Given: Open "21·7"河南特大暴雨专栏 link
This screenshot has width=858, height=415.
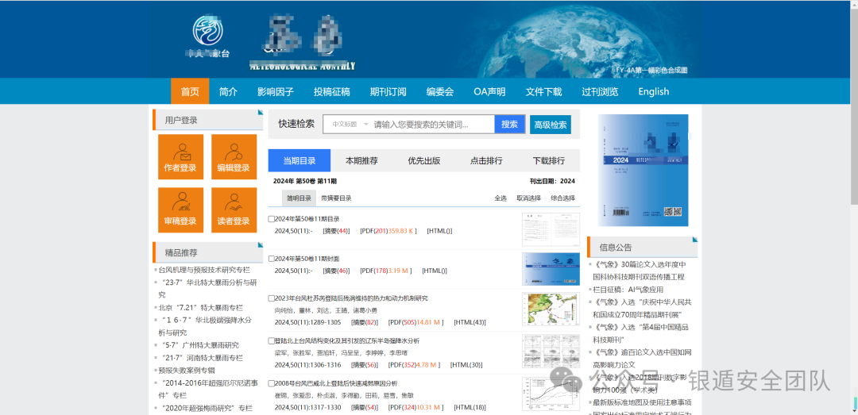Looking at the screenshot, I should pos(203,358).
